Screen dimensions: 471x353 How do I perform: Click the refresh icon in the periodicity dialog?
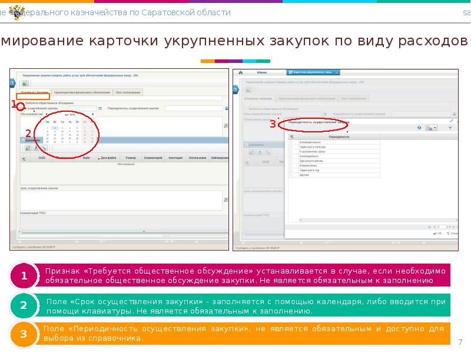click(419, 127)
